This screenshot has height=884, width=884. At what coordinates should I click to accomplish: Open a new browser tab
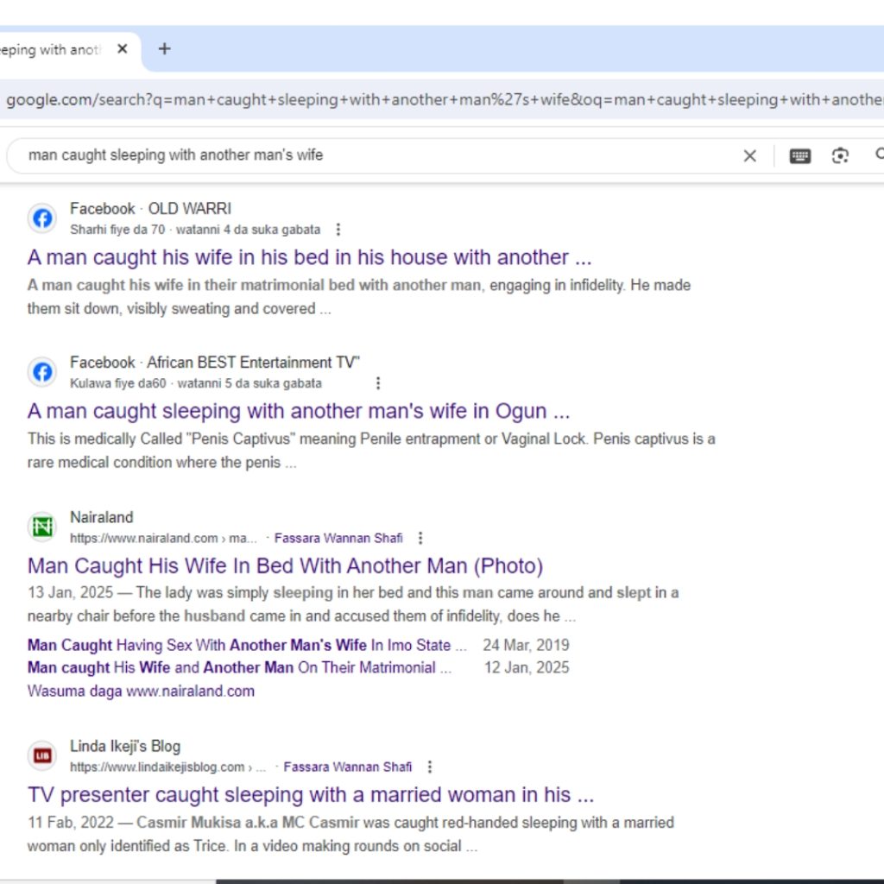point(164,49)
